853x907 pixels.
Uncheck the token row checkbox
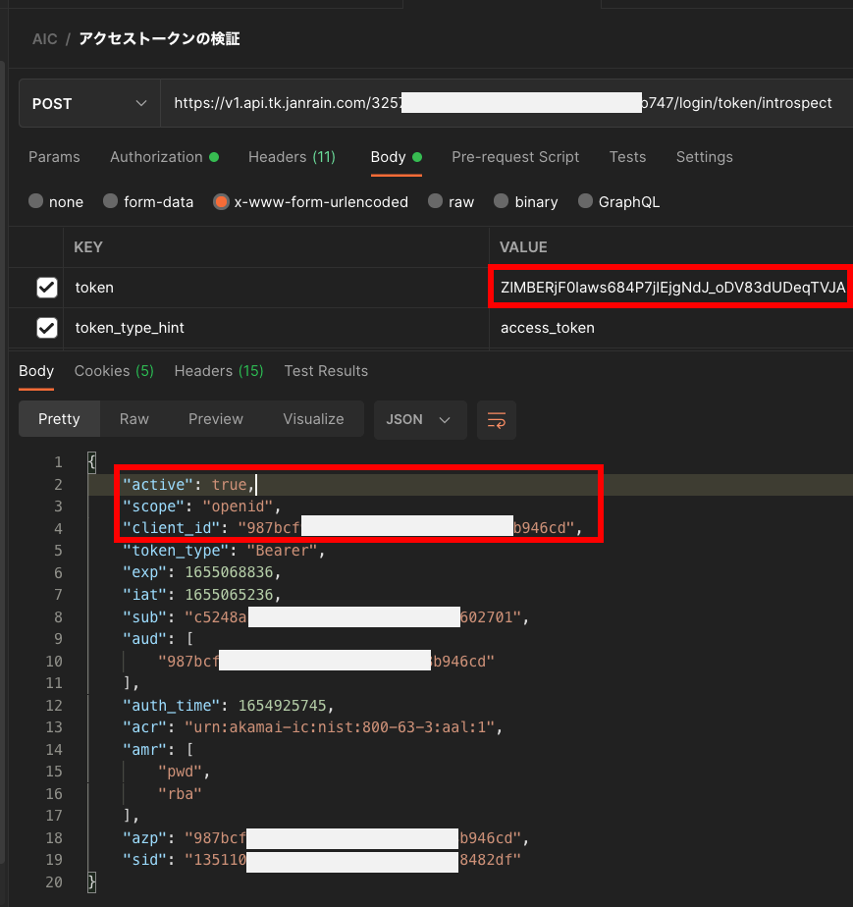pos(46,288)
